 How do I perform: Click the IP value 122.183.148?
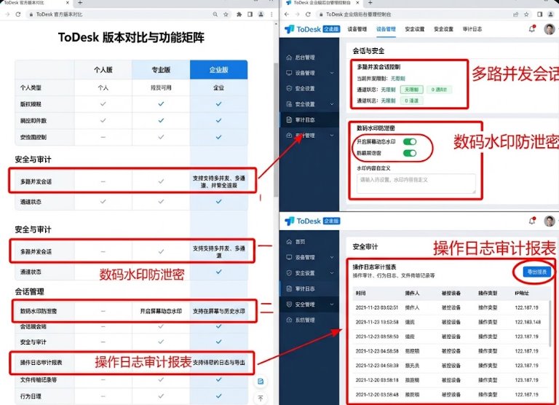pyautogui.click(x=528, y=322)
